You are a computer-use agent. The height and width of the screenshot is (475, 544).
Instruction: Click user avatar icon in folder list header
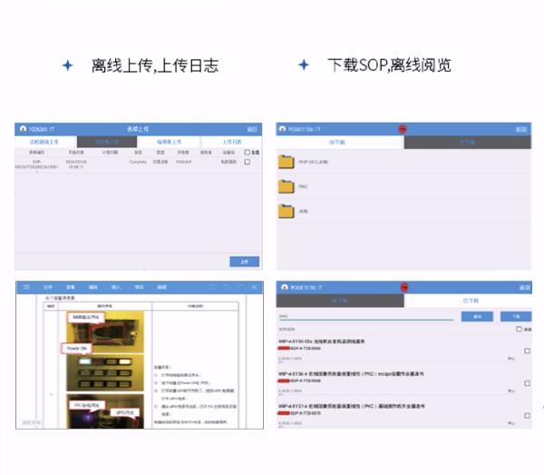pyautogui.click(x=284, y=129)
